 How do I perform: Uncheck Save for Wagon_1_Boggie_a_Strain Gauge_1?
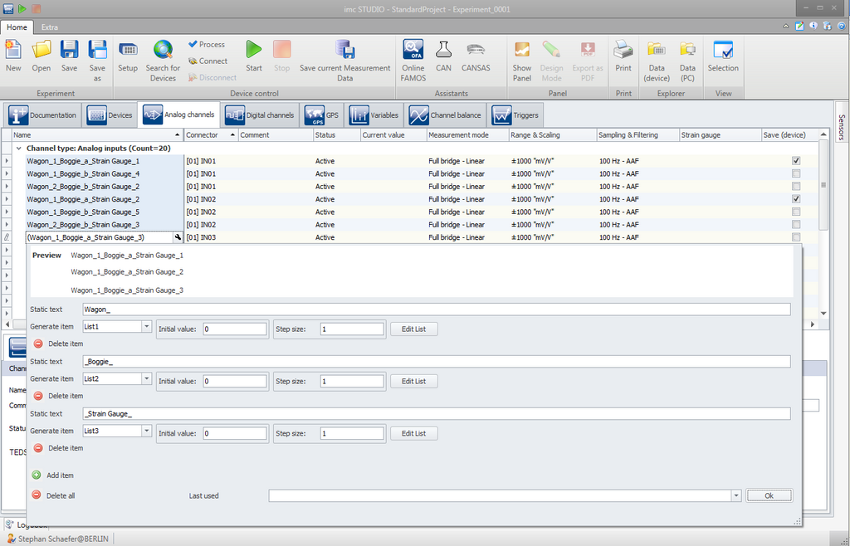click(796, 161)
